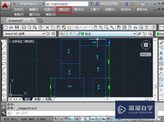Open the Sheet Set Manager icon
The width and height of the screenshot is (164, 122).
135,27
